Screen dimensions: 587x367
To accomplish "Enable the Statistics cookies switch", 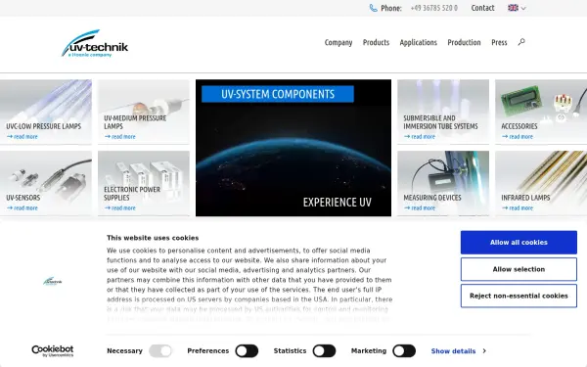I will (x=324, y=351).
